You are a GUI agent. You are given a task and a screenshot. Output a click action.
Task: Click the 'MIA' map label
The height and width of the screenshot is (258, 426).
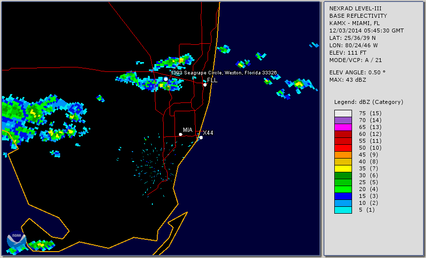click(188, 130)
